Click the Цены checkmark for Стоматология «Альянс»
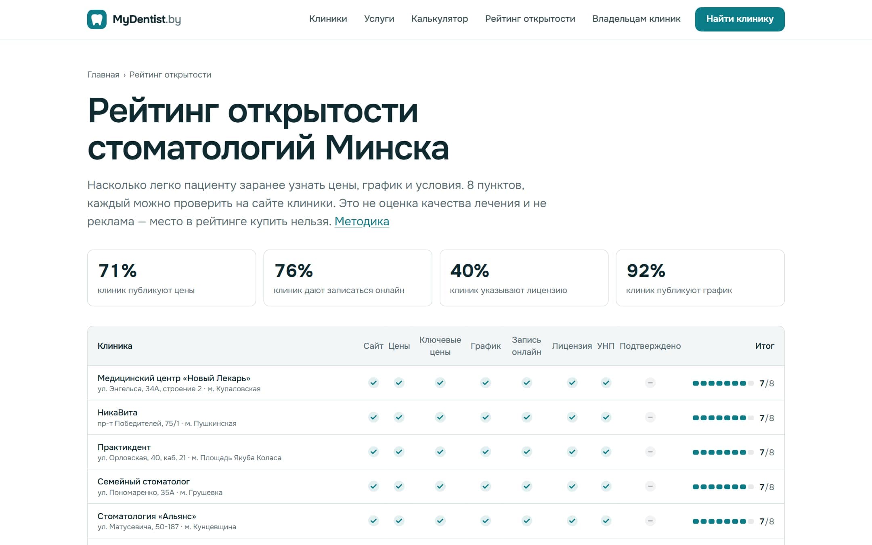The image size is (872, 545). [399, 521]
